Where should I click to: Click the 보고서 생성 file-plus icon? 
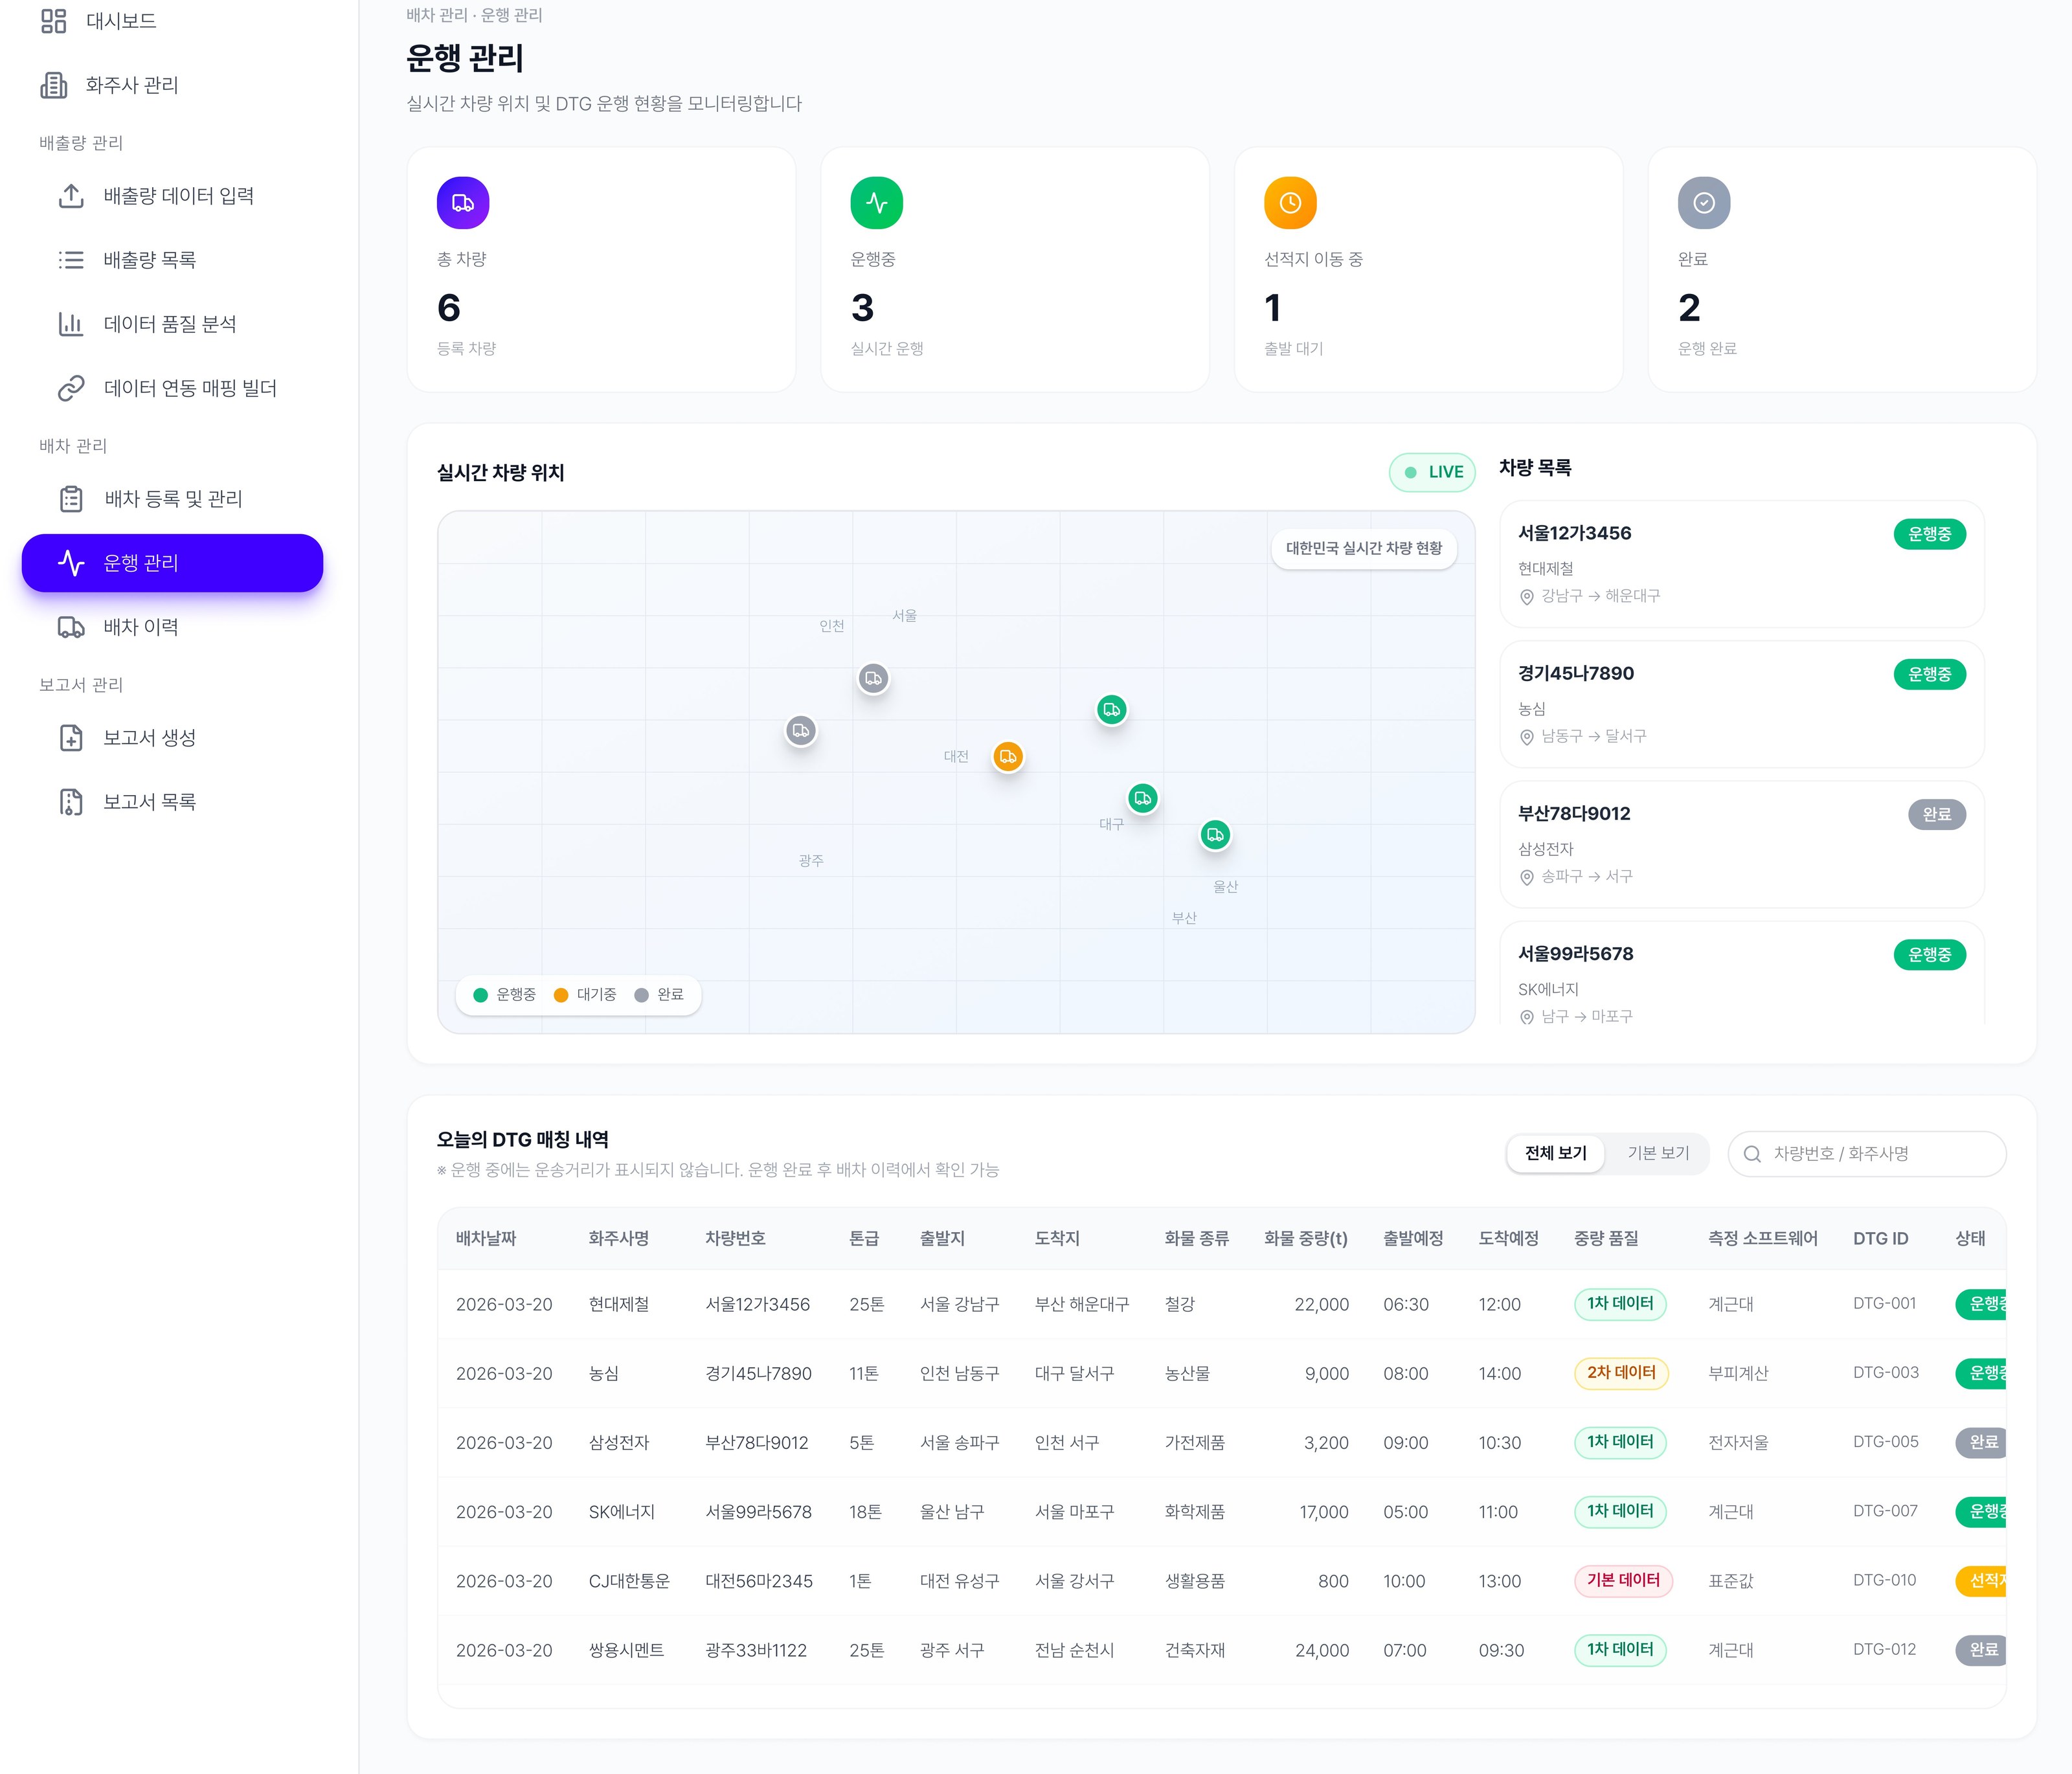(x=71, y=738)
